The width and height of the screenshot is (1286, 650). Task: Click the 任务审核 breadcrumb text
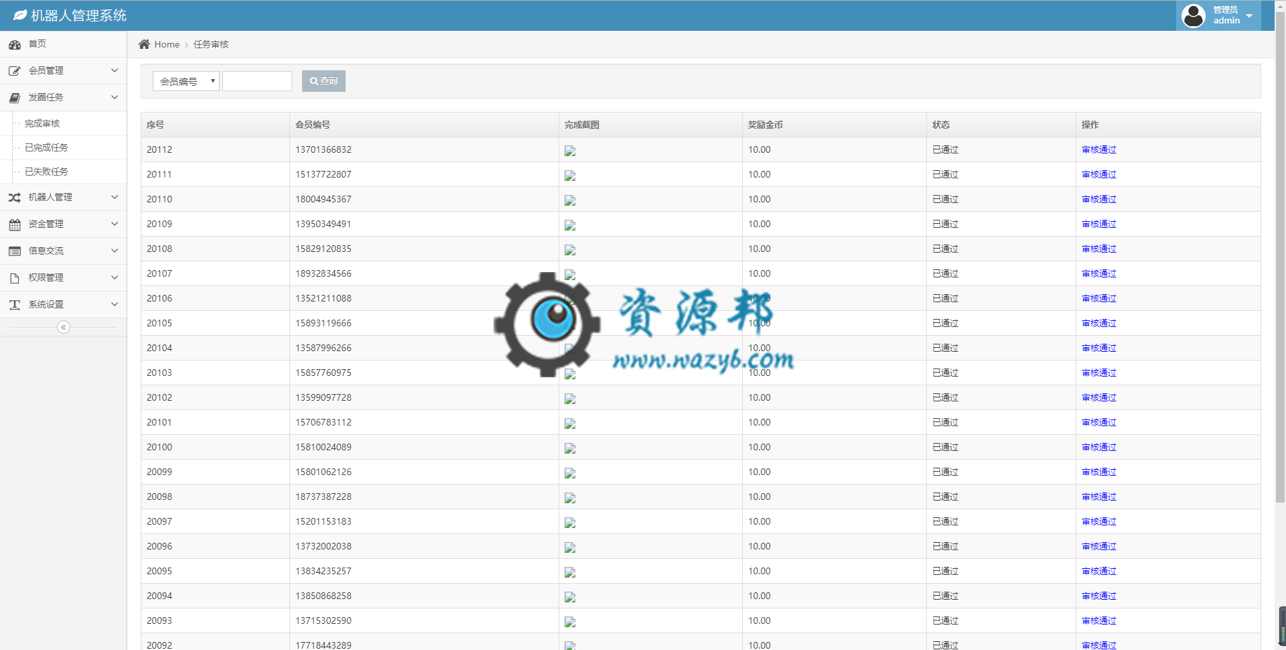tap(211, 44)
